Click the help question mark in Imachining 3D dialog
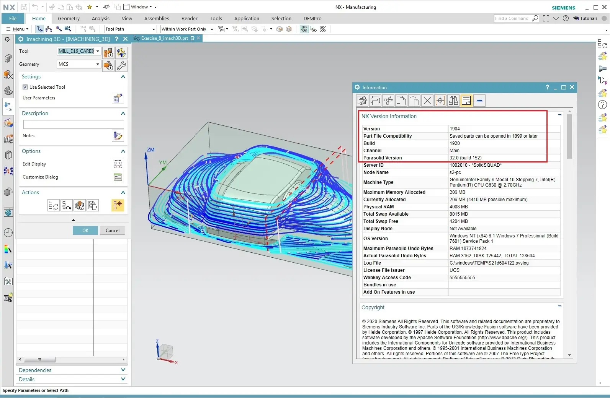Viewport: 610px width, 398px height. pyautogui.click(x=116, y=39)
